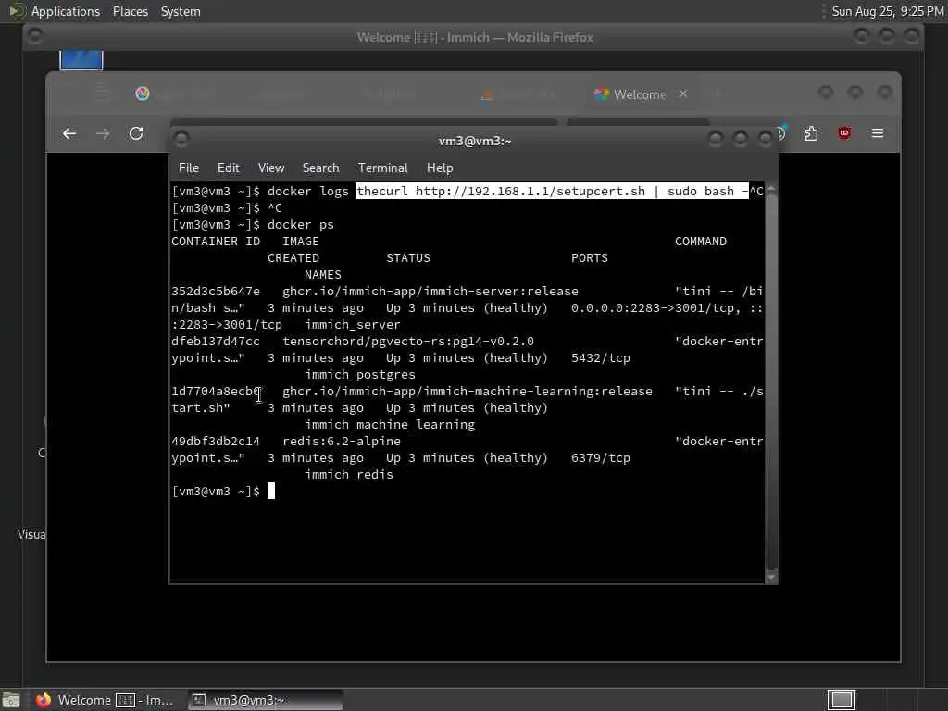Open the Terminal menu in terminal

tap(382, 168)
